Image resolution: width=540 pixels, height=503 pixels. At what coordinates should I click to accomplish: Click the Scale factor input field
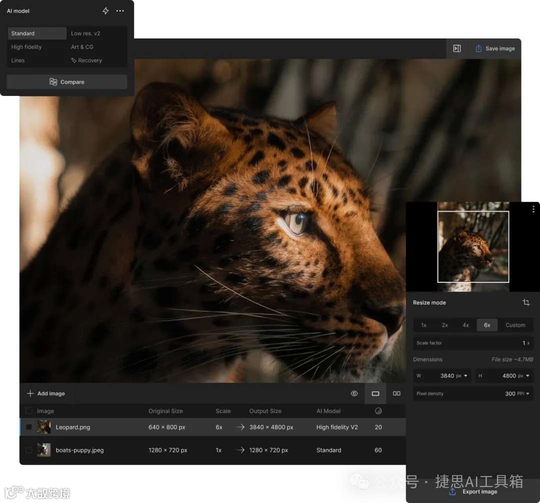[x=472, y=343]
